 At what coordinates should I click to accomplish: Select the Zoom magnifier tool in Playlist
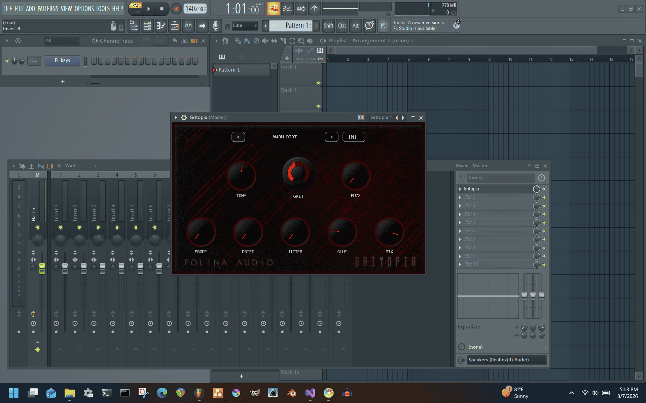click(x=301, y=41)
